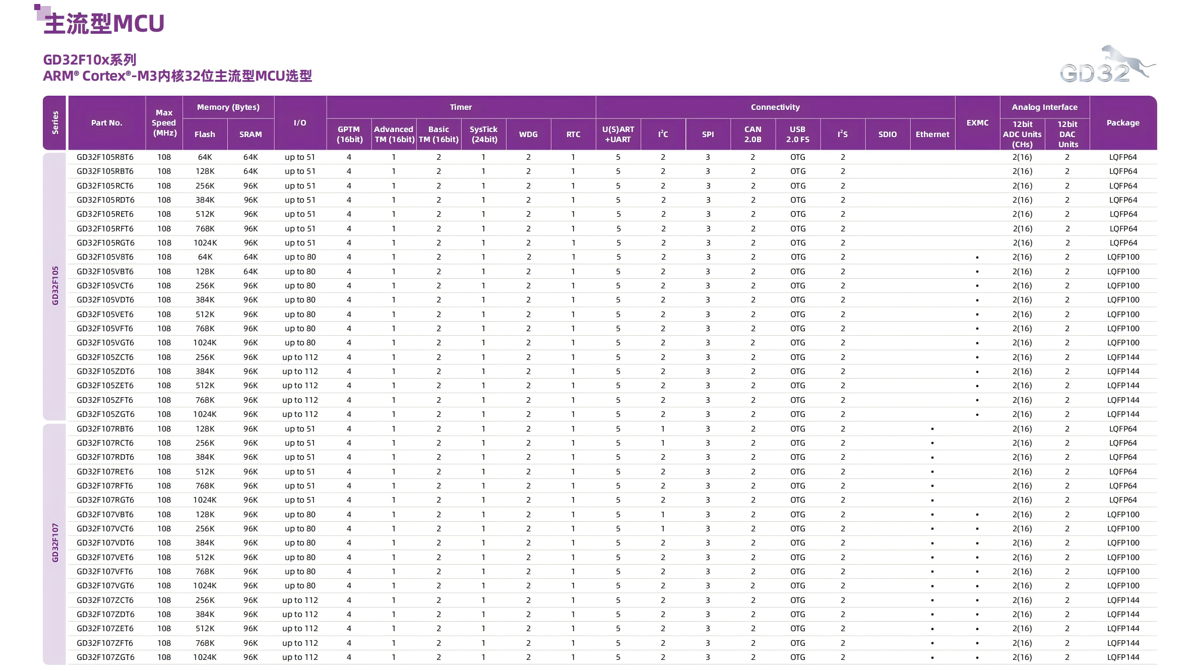
Task: Click the GD32F105 vertical series label
Action: click(x=55, y=285)
